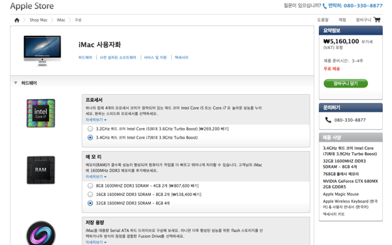Expand 자세히보기 under the memory section

[x=96, y=177]
